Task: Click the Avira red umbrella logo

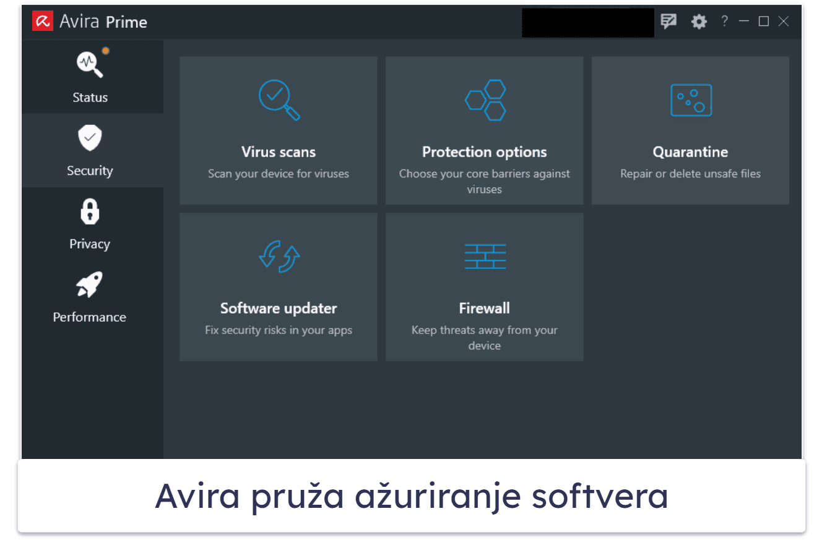Action: click(43, 22)
